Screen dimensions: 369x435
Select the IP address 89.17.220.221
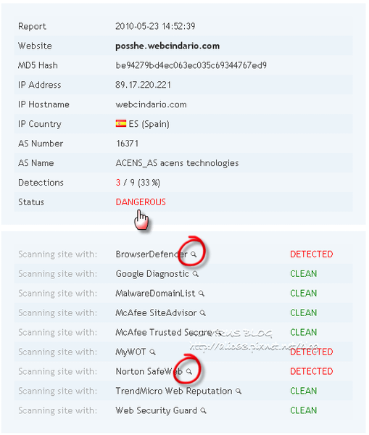143,85
